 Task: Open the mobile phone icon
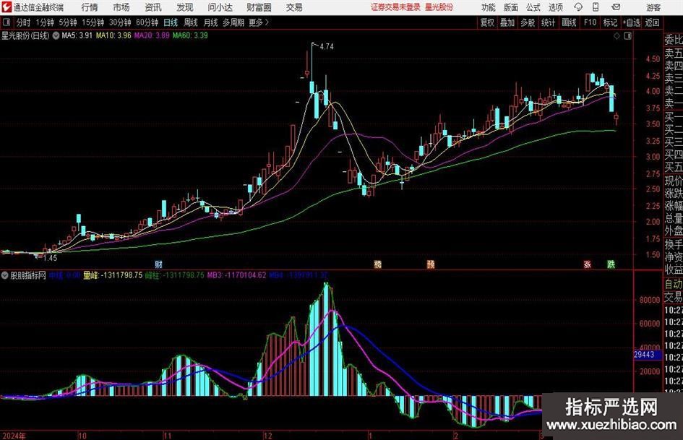coord(596,7)
